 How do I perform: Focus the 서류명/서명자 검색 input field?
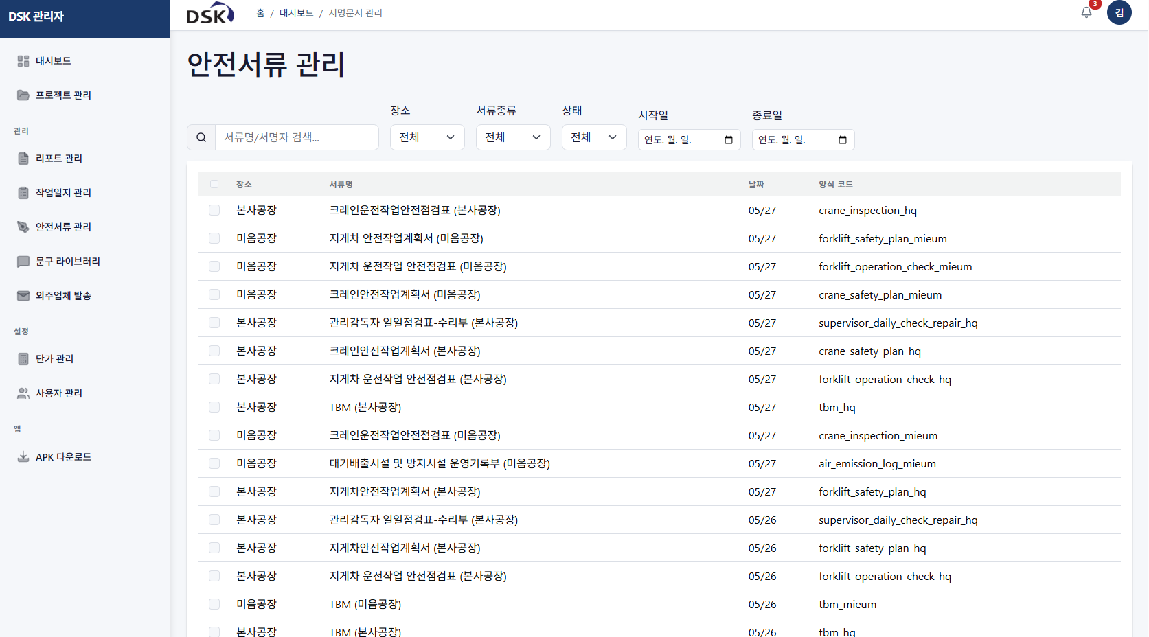point(297,137)
